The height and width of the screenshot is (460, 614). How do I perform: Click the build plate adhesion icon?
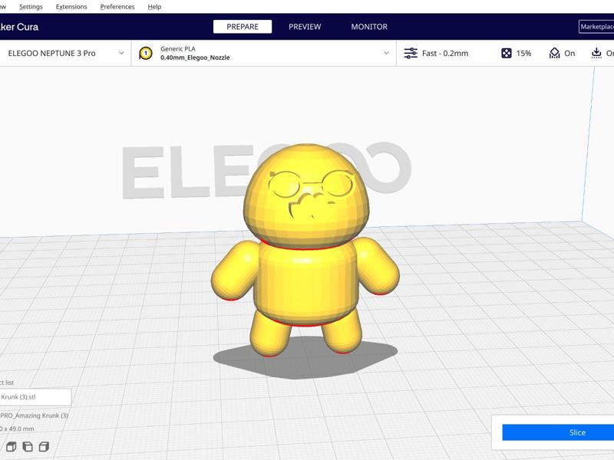coord(596,53)
